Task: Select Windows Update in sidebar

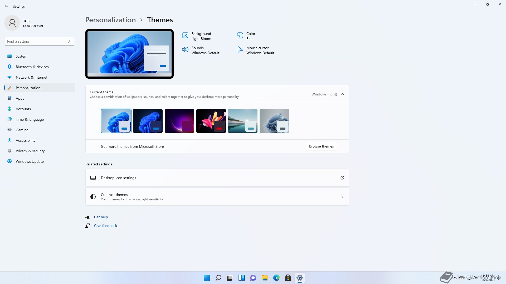Action: 30,161
